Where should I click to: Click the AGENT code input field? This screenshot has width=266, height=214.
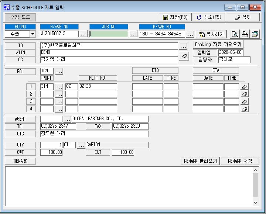[51, 119]
